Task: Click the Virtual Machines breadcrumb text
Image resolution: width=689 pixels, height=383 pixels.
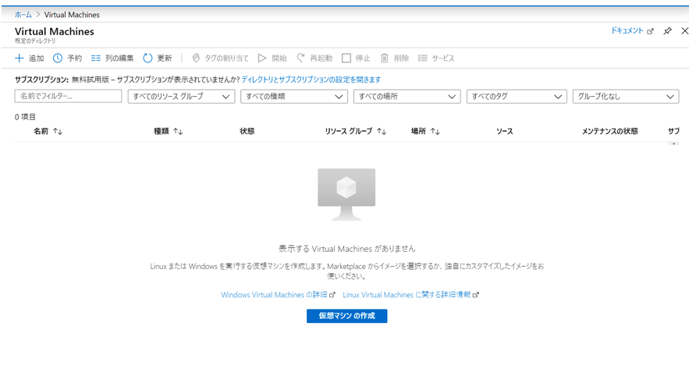Action: coord(72,15)
